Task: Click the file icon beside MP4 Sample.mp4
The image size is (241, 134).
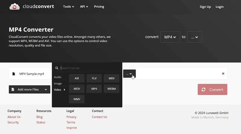Action: [14, 74]
